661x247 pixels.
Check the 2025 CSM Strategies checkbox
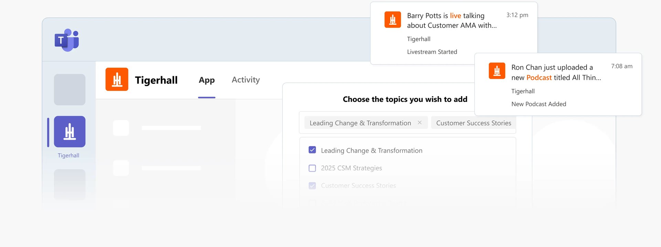(x=312, y=168)
